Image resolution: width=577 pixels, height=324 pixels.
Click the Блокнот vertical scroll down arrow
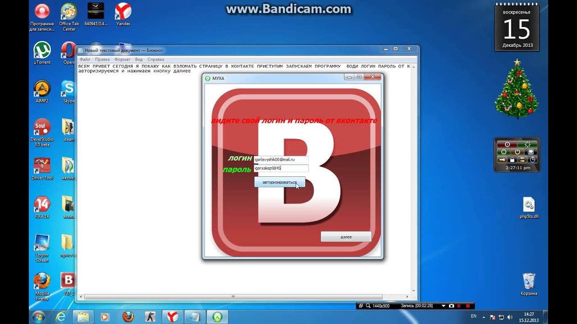[x=413, y=291]
